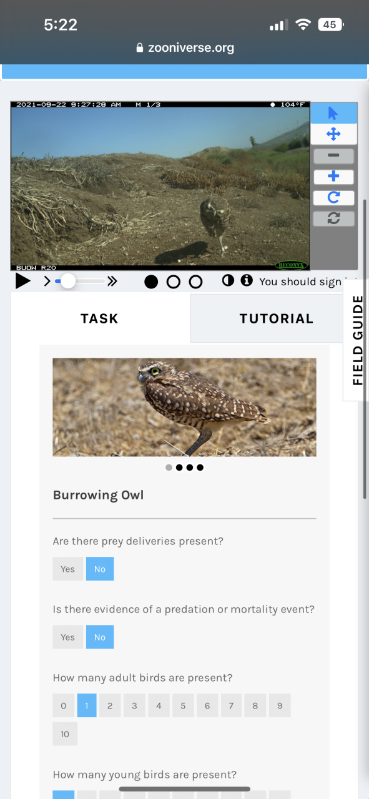The width and height of the screenshot is (369, 799).
Task: Zoom out with the minus button
Action: [x=333, y=155]
